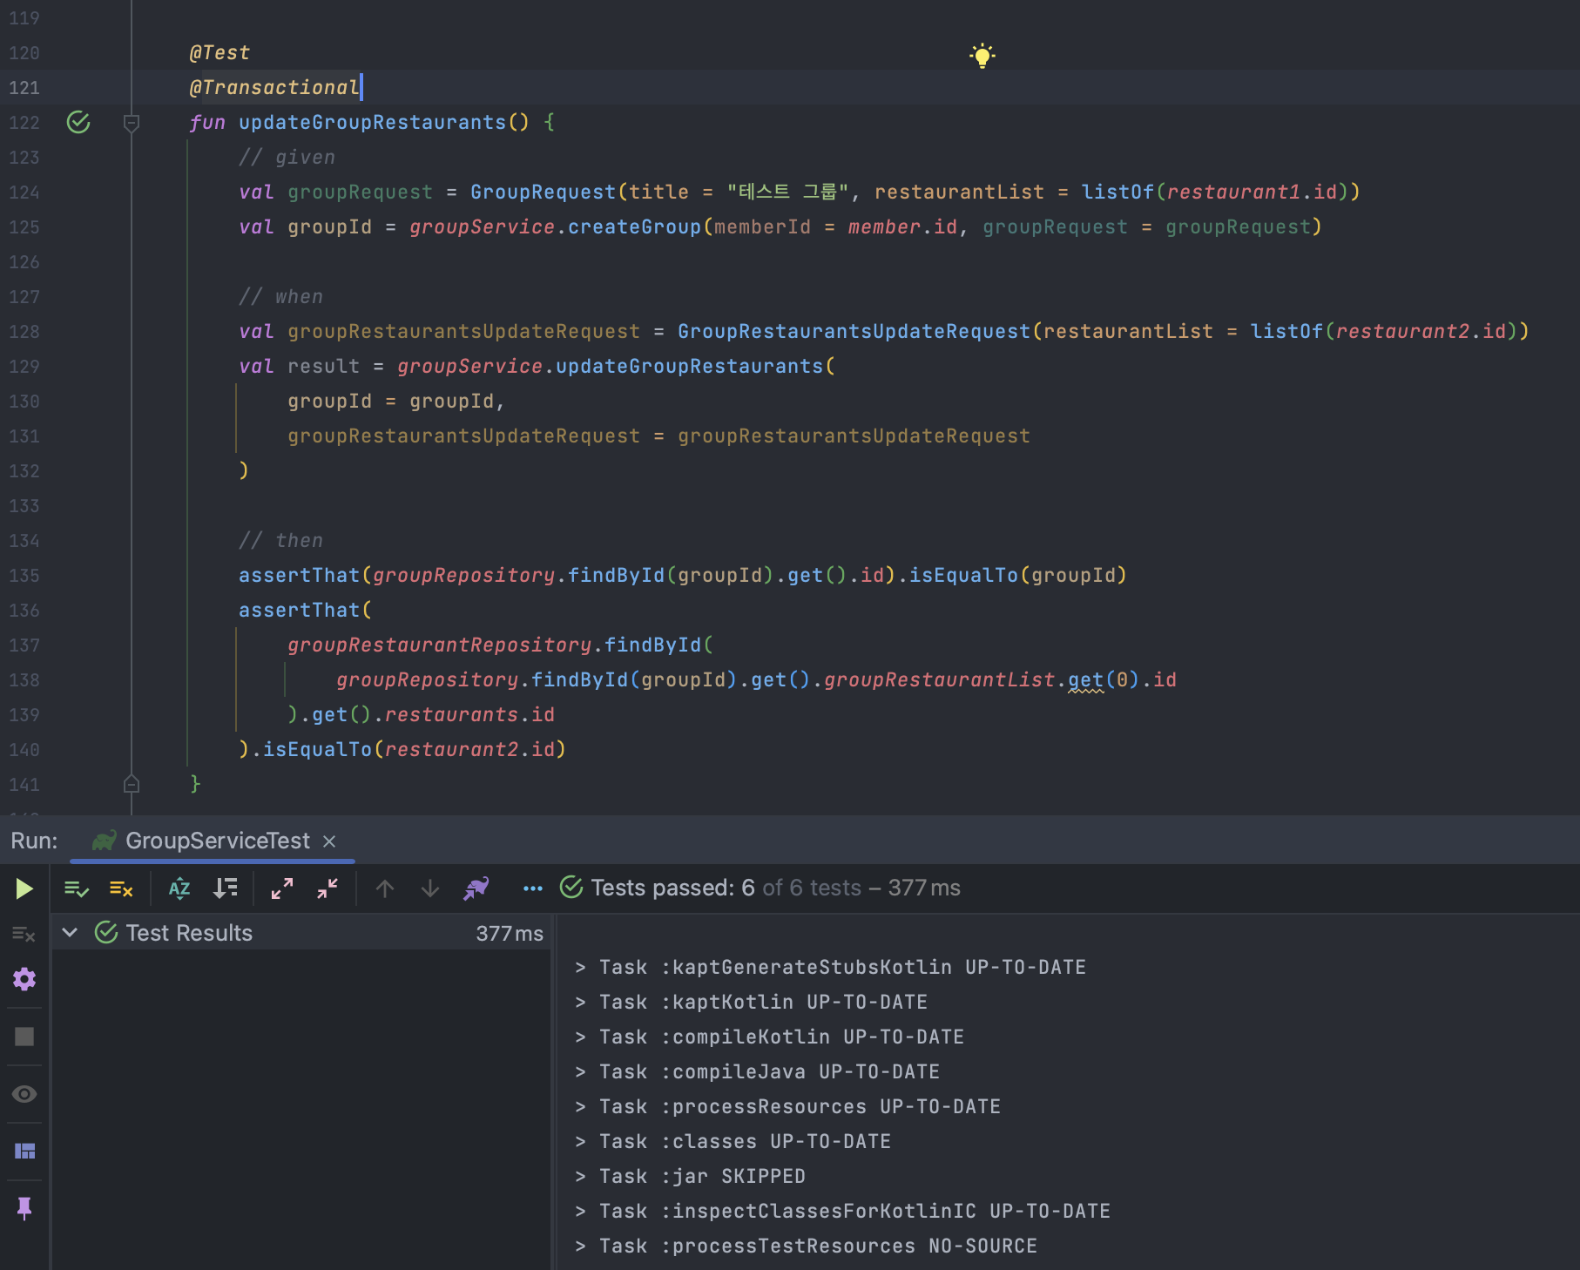Select the Test Results row
The width and height of the screenshot is (1580, 1270).
[x=301, y=933]
